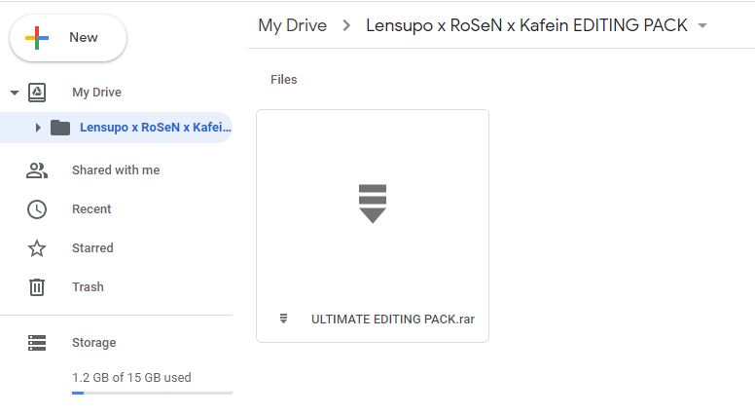Viewport: 755px width, 414px height.
Task: Click the 1.2 GB of 15 GB used text
Action: coord(131,377)
